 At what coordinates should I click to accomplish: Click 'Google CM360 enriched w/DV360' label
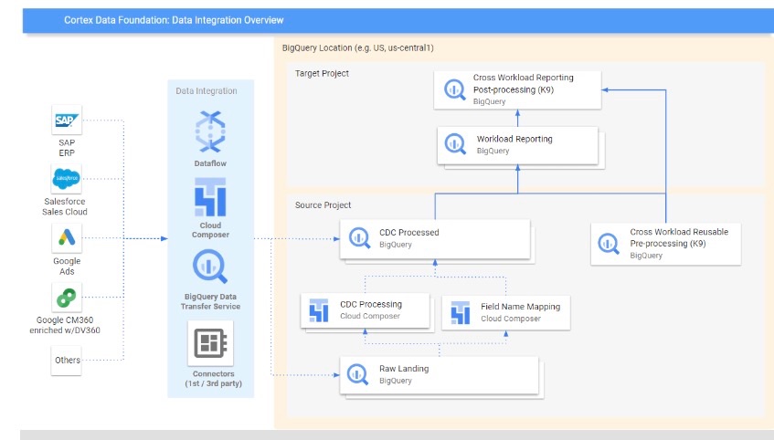point(65,325)
